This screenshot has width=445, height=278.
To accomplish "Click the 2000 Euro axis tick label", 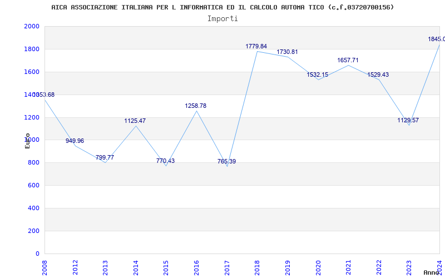I will 32,26.
